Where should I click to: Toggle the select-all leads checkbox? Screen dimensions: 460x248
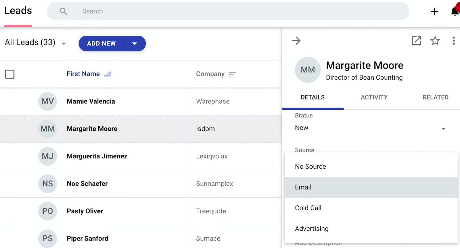[10, 74]
